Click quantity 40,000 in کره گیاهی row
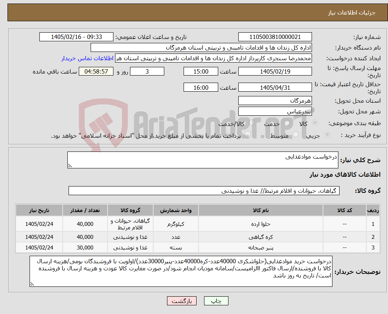The image size is (388, 314). click(x=85, y=237)
